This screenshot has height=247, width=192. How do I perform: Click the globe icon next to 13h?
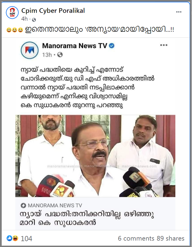[x=60, y=55]
